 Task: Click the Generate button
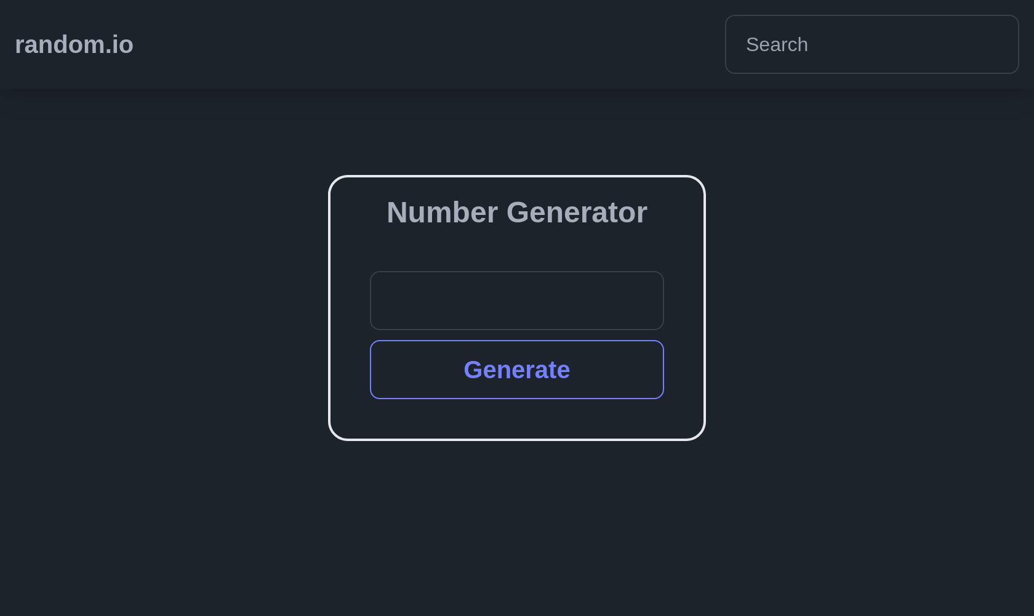[x=516, y=370]
